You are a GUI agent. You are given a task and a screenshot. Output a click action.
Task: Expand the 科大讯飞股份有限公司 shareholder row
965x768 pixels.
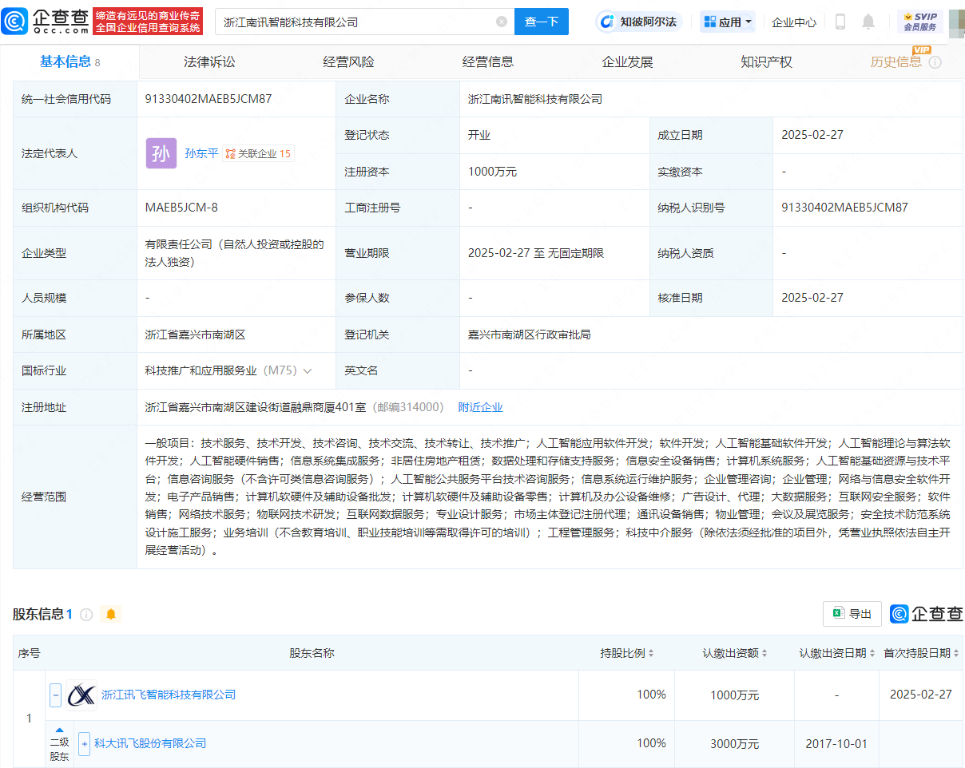(x=84, y=743)
